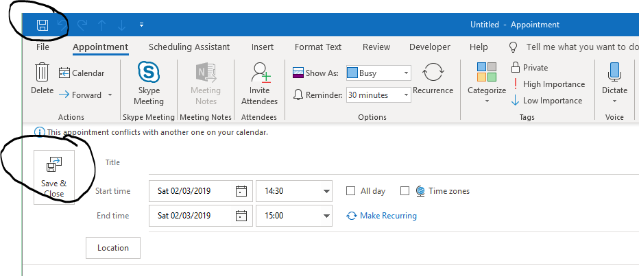
Task: Invite Attendees to this appointment
Action: (x=260, y=84)
